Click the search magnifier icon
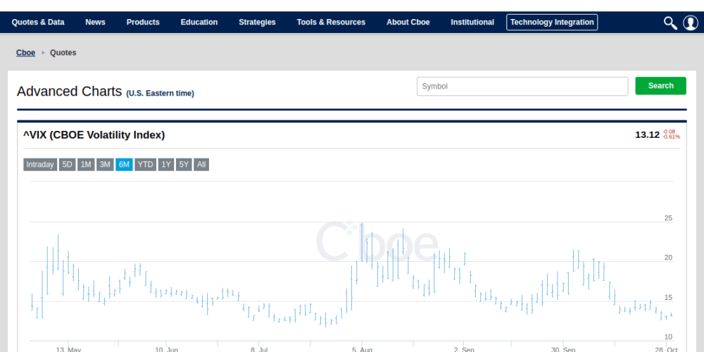 pos(670,23)
